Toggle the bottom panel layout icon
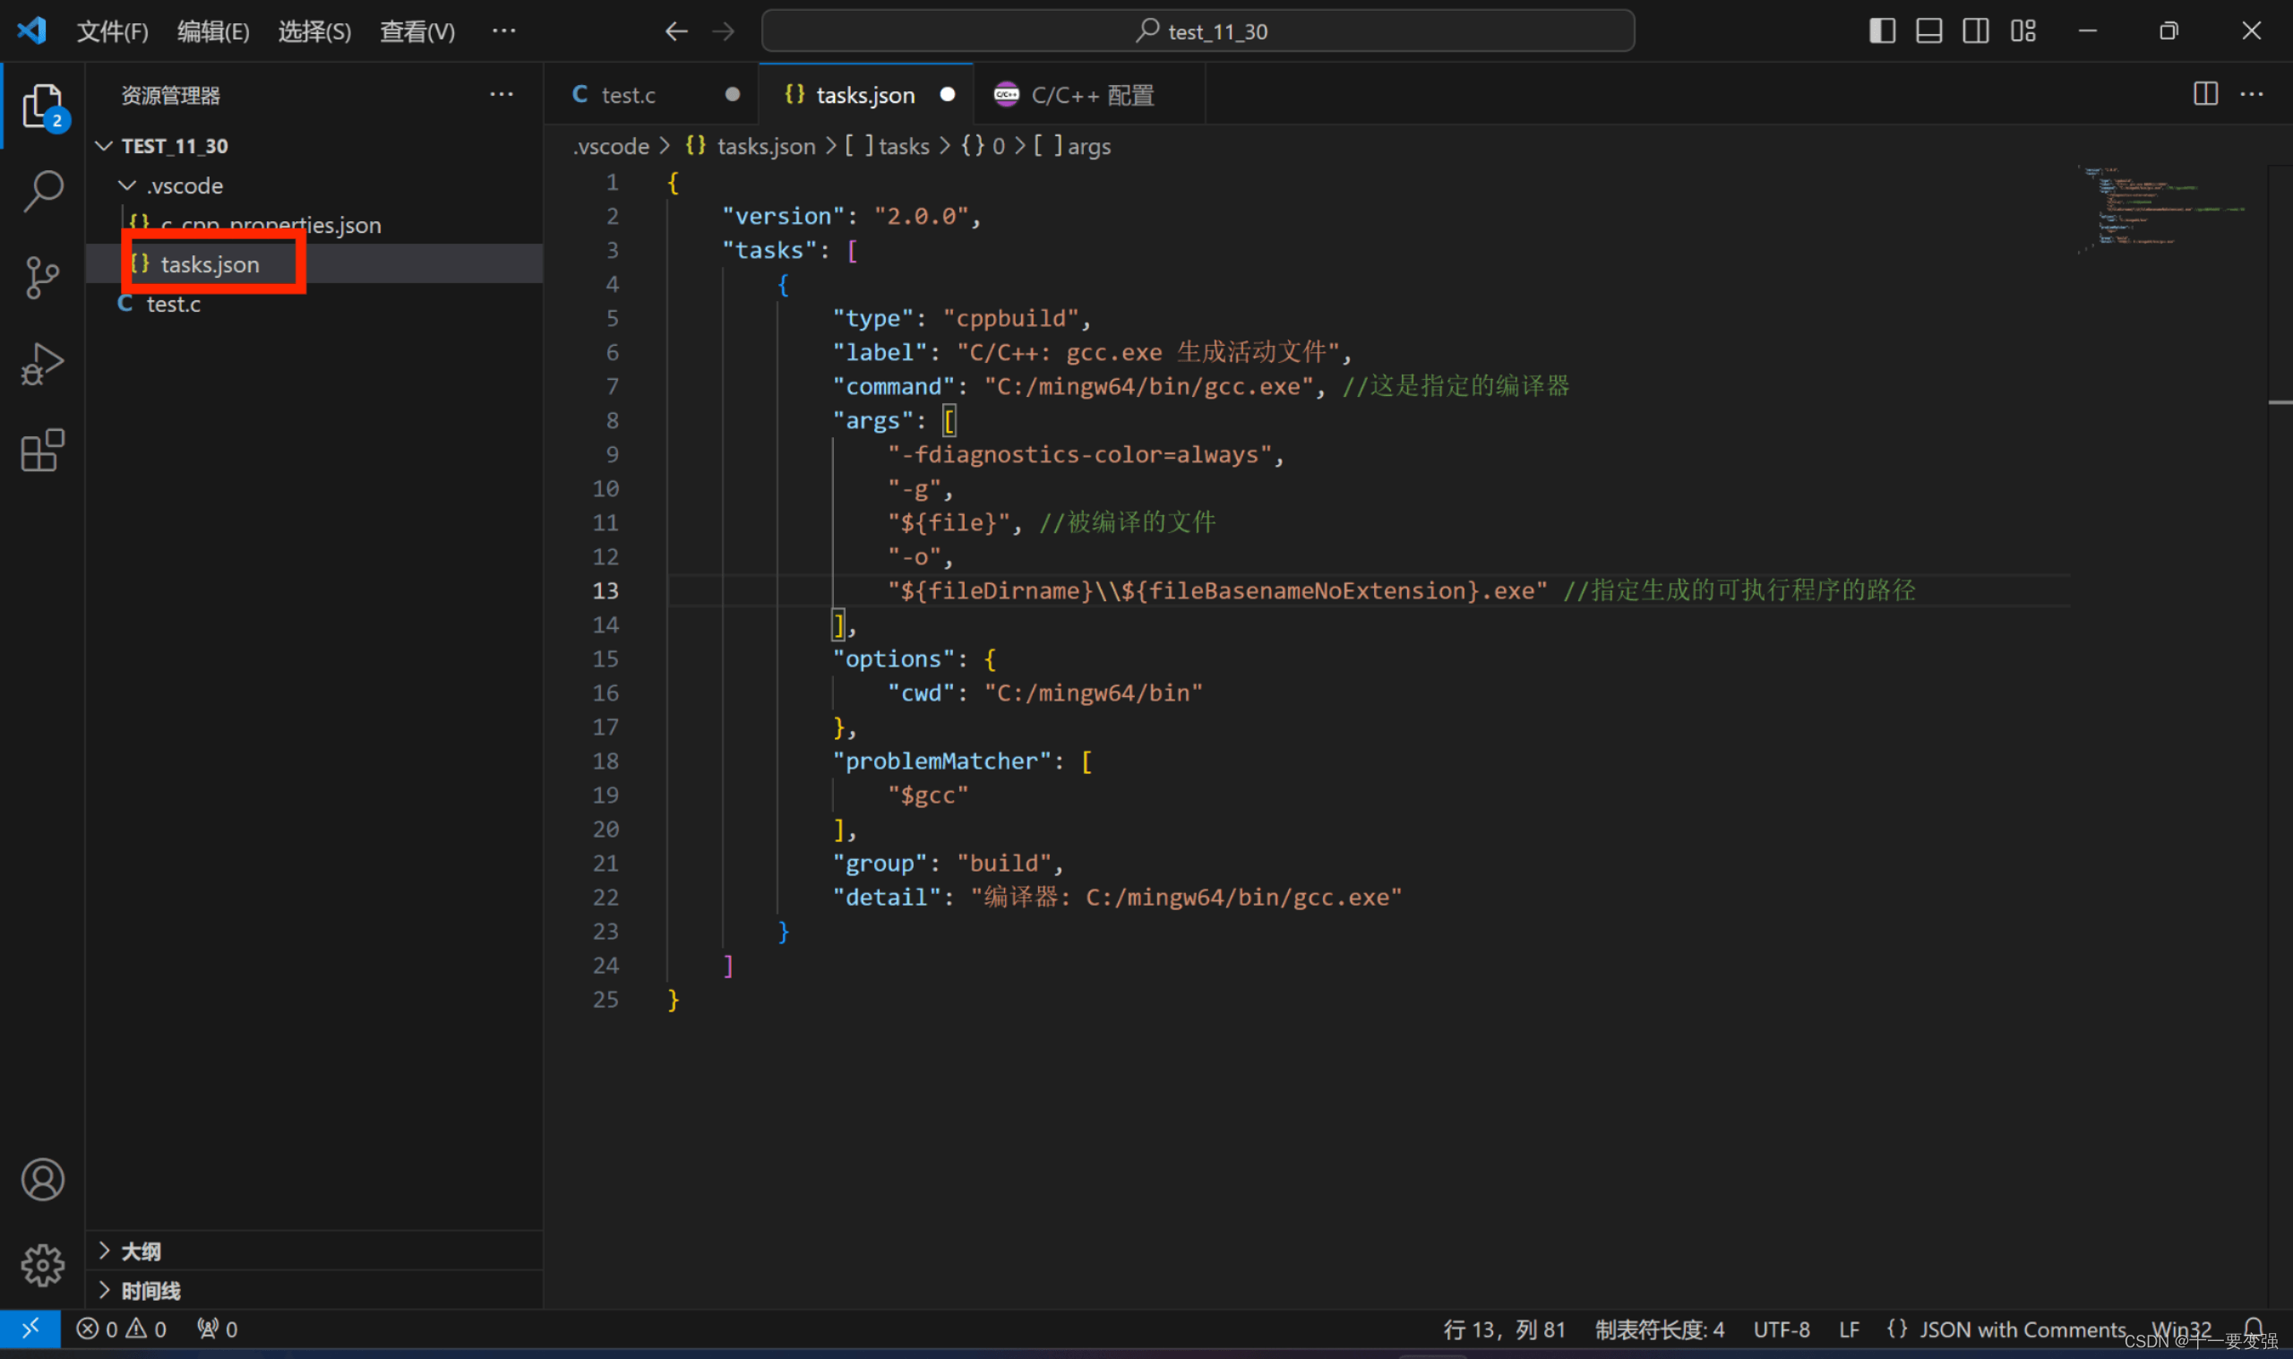Image resolution: width=2293 pixels, height=1359 pixels. coord(1928,30)
